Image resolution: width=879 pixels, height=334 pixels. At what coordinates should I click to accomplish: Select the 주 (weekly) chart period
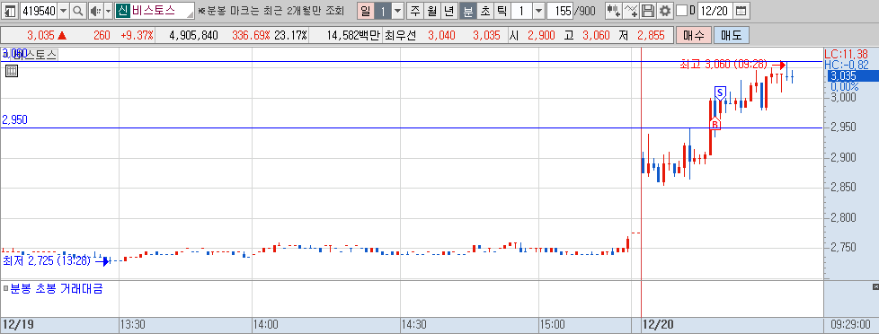[414, 10]
